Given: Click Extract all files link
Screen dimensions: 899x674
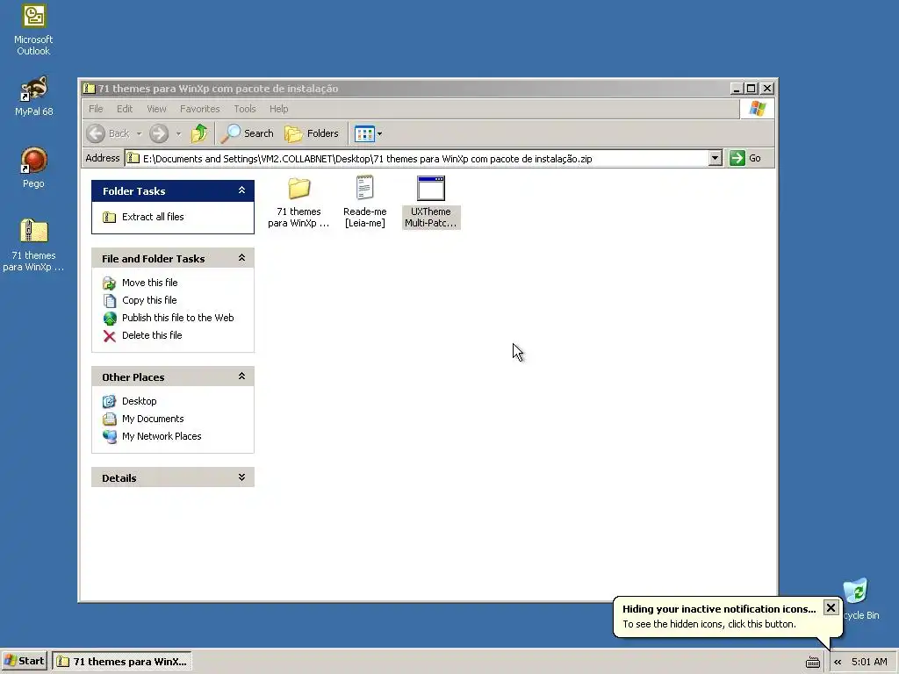Looking at the screenshot, I should click(x=153, y=217).
